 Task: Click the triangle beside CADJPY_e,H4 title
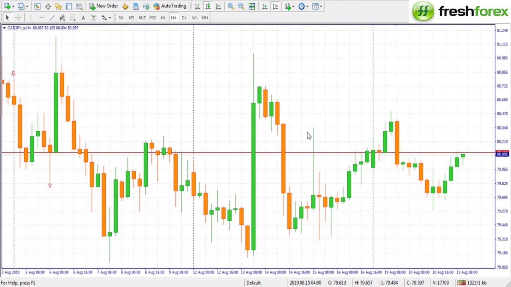[4, 28]
